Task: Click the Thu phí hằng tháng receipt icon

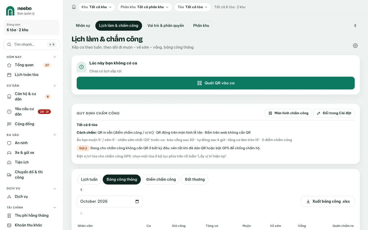Action: [9, 216]
